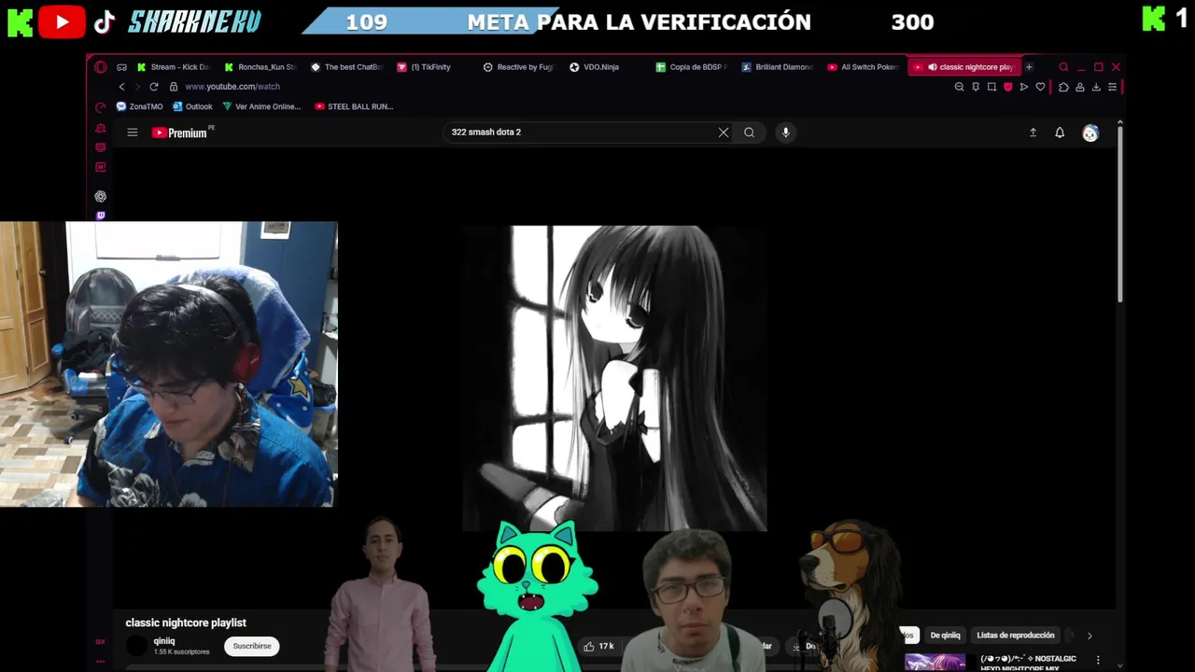Open the extensions cube icon
This screenshot has width=1195, height=672.
[1063, 87]
